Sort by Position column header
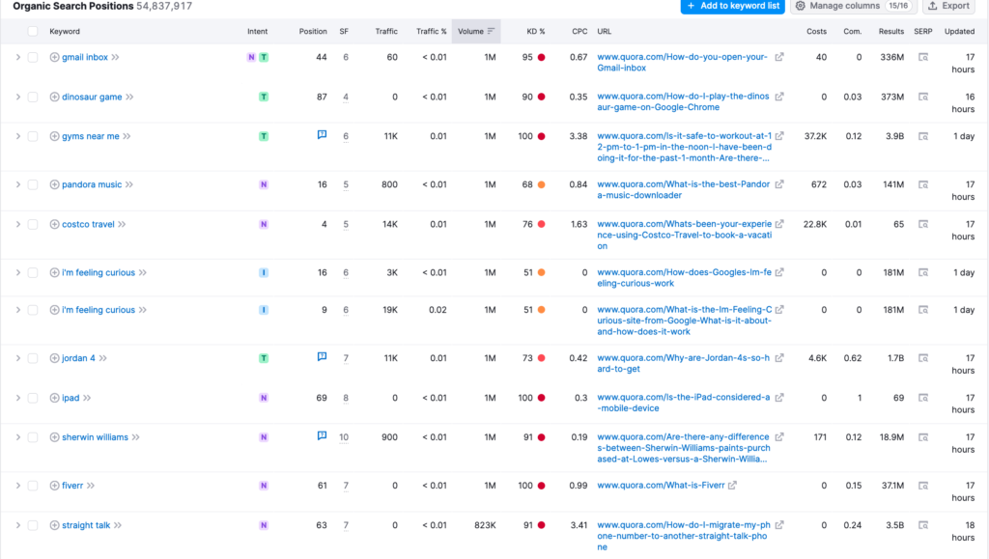Screen dimensions: 989x559 click(x=313, y=31)
